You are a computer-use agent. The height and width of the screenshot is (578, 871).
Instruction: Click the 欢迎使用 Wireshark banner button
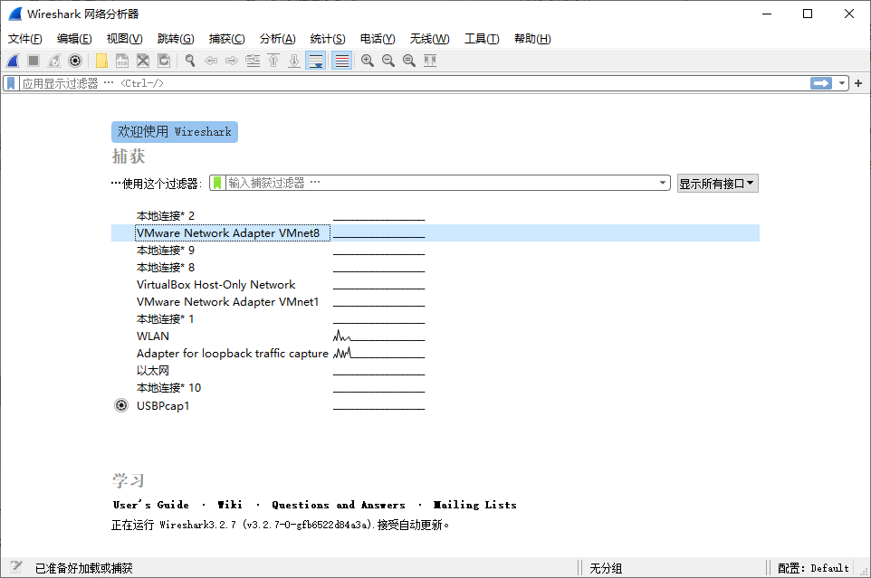pyautogui.click(x=175, y=132)
